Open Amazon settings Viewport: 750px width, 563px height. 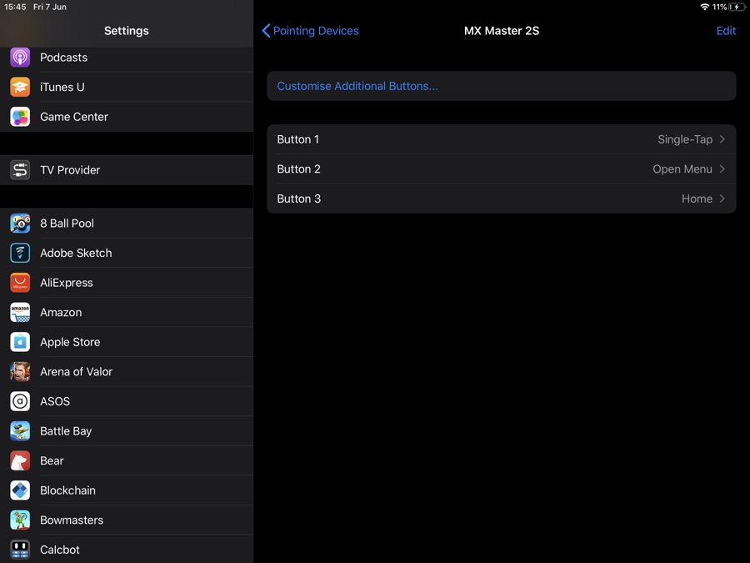pos(127,312)
